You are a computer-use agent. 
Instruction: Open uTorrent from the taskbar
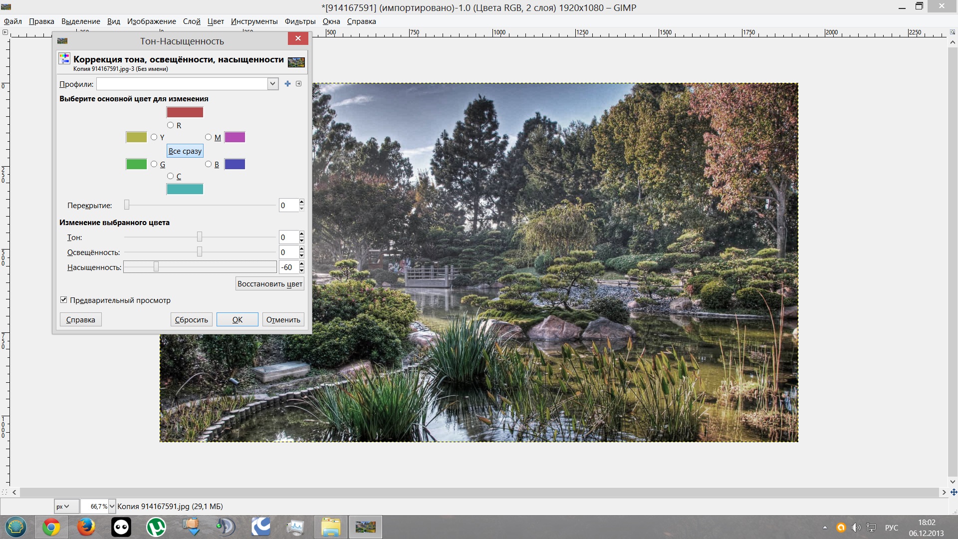(156, 527)
